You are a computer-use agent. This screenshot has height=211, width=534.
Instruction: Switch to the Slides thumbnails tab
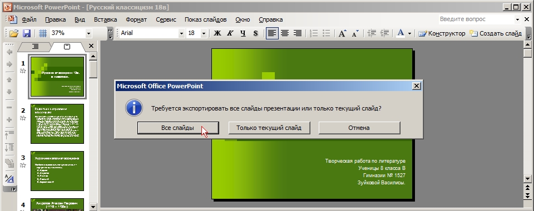pyautogui.click(x=67, y=47)
